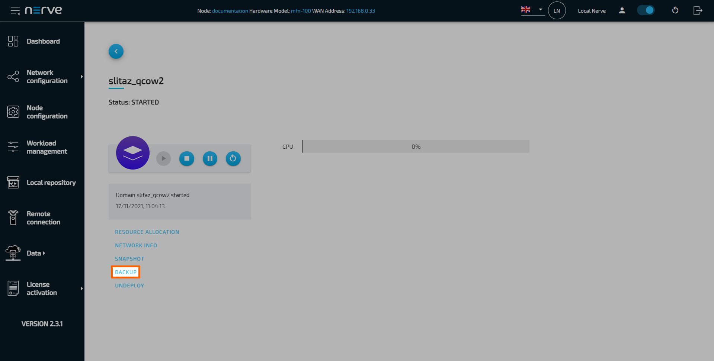Stop the slitaz_qcow2 virtual machine

coord(186,158)
